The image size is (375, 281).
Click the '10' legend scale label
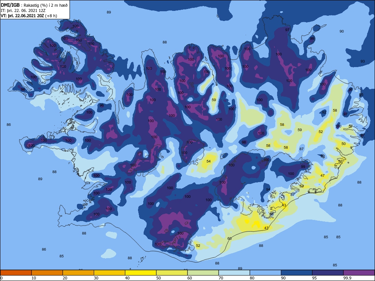[x=33, y=278]
